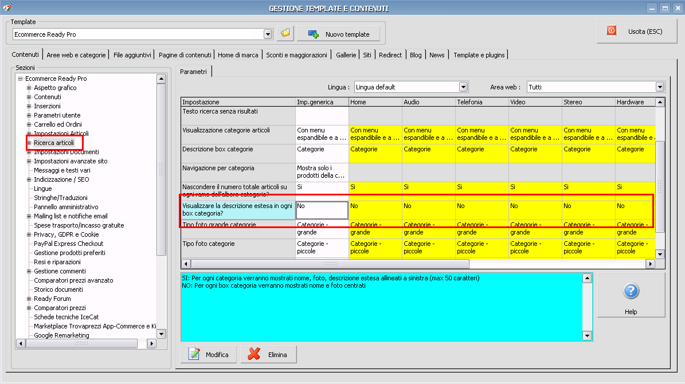Collapse the Ecommerce Ready Pro root node
The height and width of the screenshot is (384, 685).
(20, 79)
